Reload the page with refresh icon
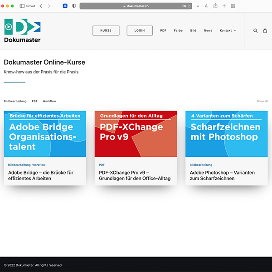This screenshot has height=272, width=272. pos(189,6)
